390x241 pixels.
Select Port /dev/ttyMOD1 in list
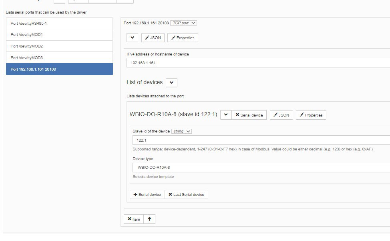[x=59, y=35]
